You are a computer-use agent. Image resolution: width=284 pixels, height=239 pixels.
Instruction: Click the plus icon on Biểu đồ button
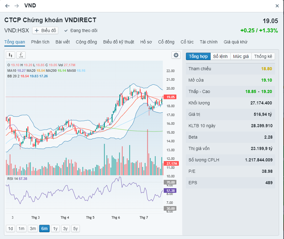tap(37, 30)
